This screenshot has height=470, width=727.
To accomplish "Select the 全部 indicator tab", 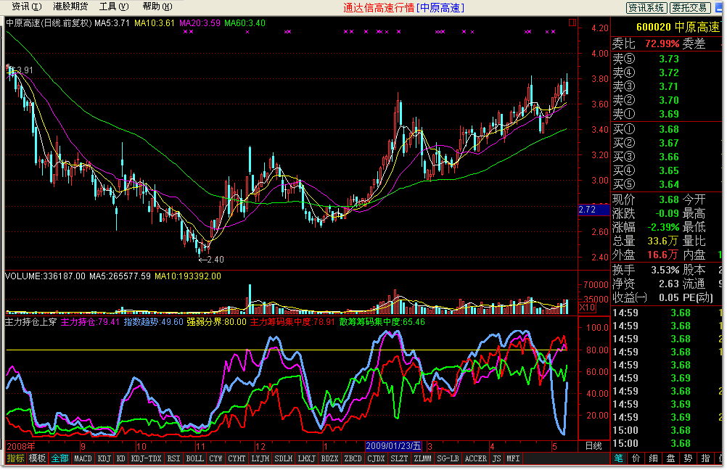I will (59, 458).
